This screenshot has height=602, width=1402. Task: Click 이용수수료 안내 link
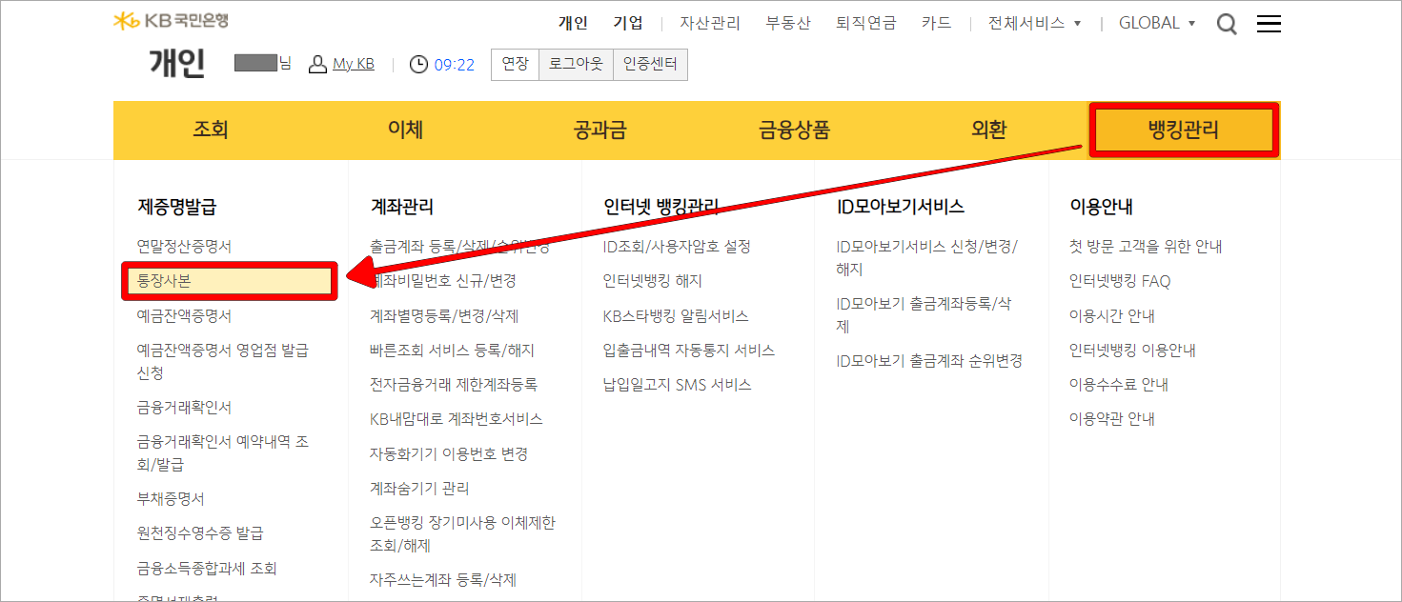point(1119,385)
